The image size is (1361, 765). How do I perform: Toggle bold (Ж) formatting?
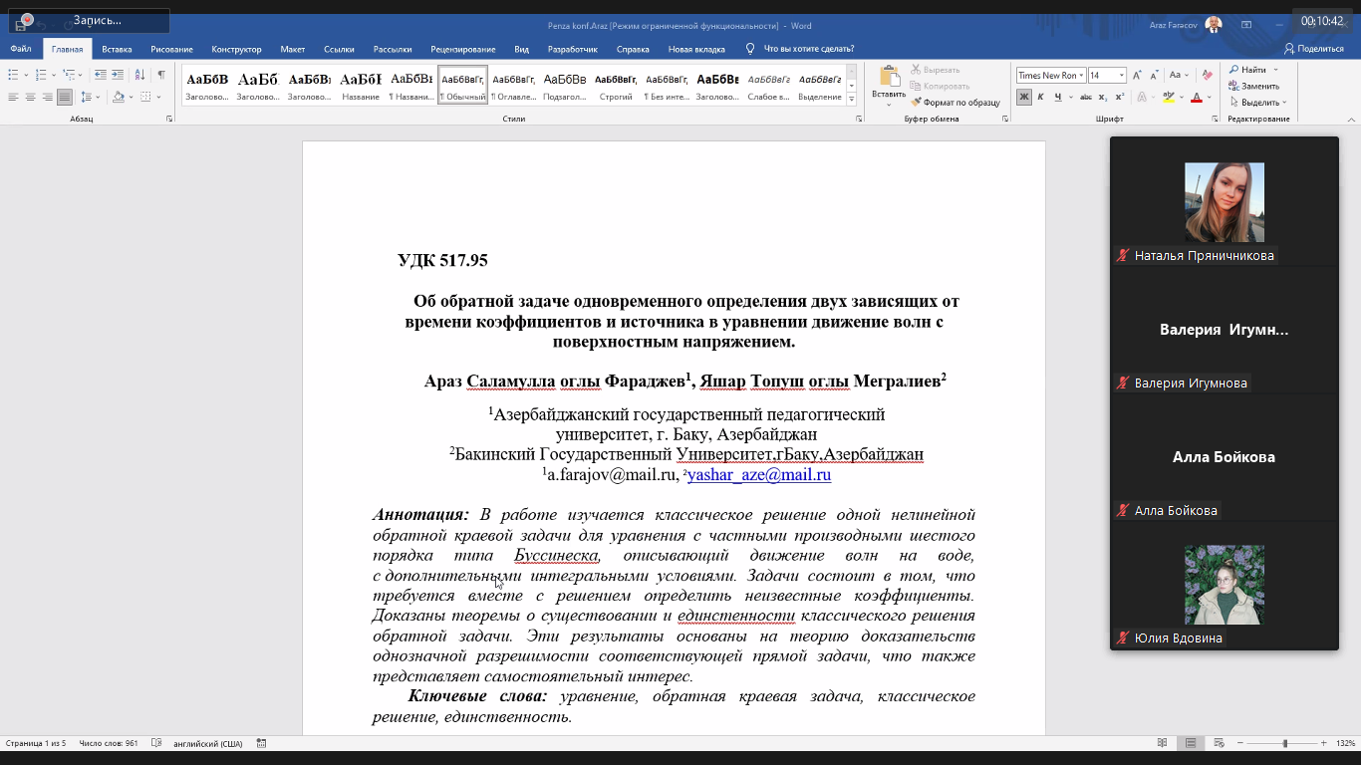(1023, 97)
